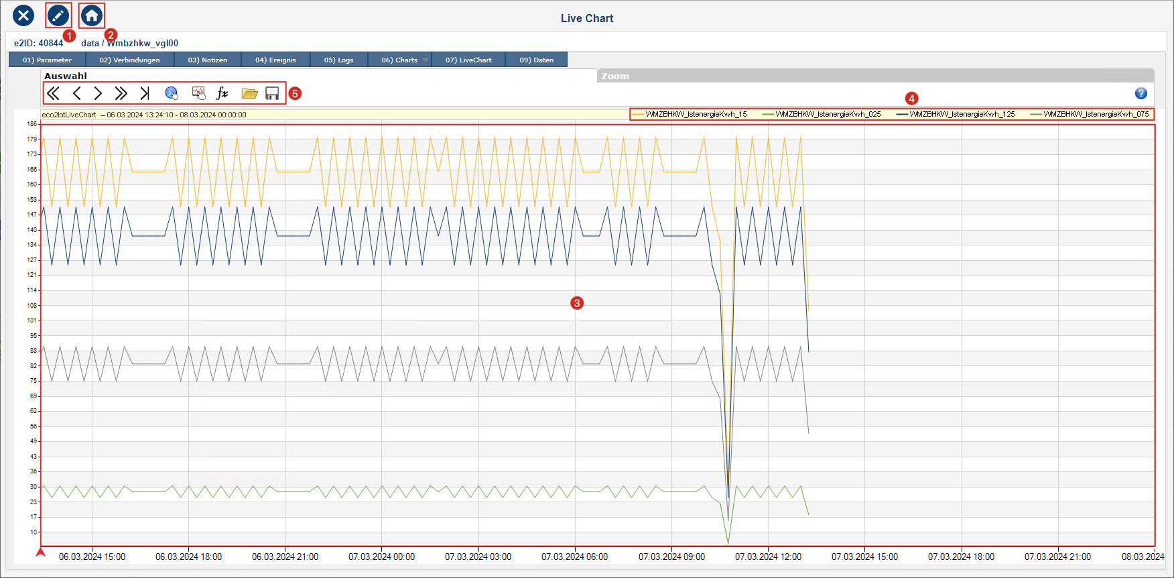Step forward with single right arrow
Screen dimensions: 1174x578
[98, 93]
